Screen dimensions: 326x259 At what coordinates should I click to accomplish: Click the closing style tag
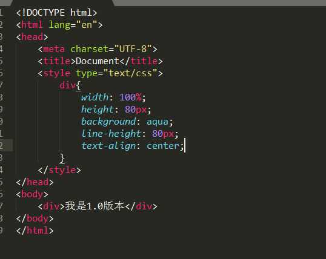pyautogui.click(x=59, y=170)
